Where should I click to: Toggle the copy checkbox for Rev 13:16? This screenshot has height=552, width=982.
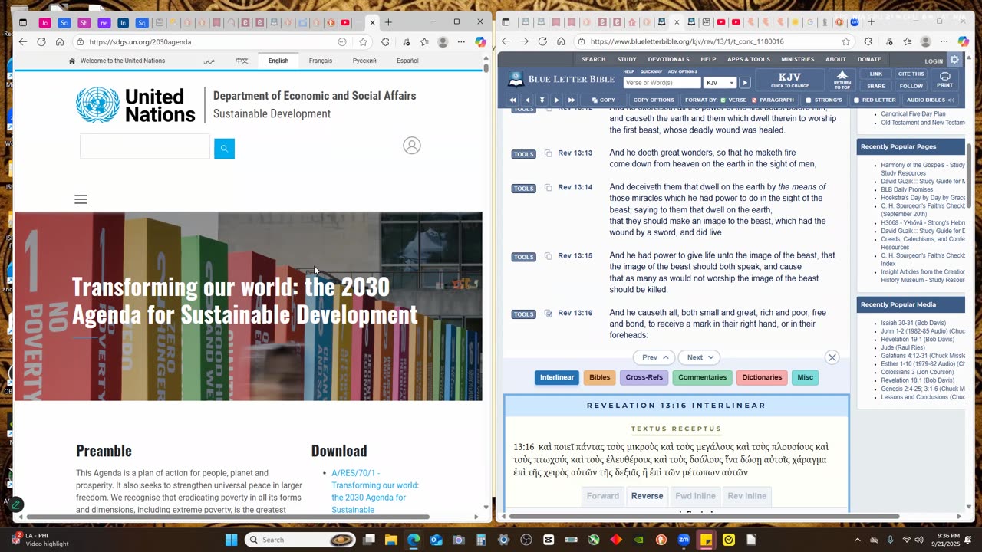pos(548,314)
